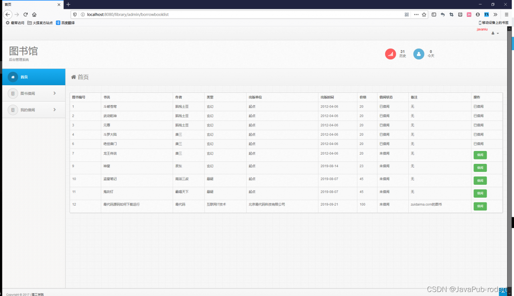Click the publisher 北京最代码科技有限公司

(267, 204)
